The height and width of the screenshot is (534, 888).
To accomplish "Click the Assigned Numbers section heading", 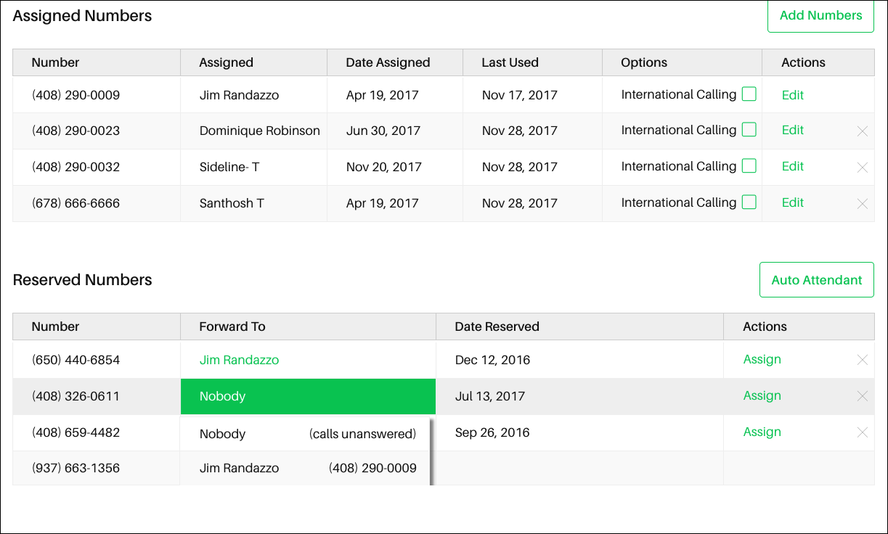I will (83, 16).
